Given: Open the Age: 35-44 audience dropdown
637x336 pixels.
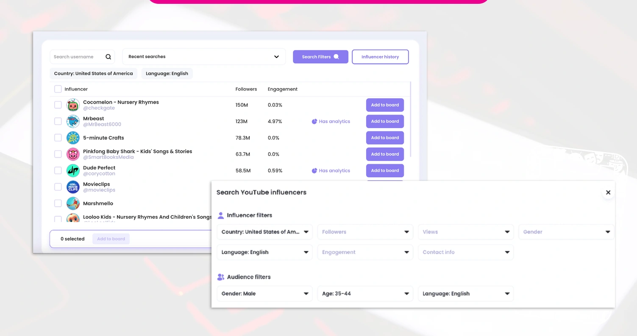Looking at the screenshot, I should click(x=365, y=293).
